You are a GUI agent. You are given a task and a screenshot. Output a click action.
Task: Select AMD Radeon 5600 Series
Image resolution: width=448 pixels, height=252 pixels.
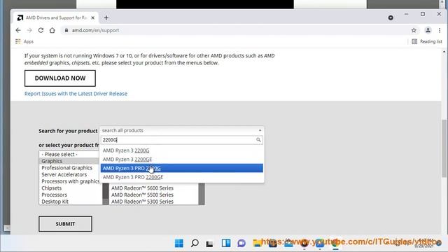point(154,188)
